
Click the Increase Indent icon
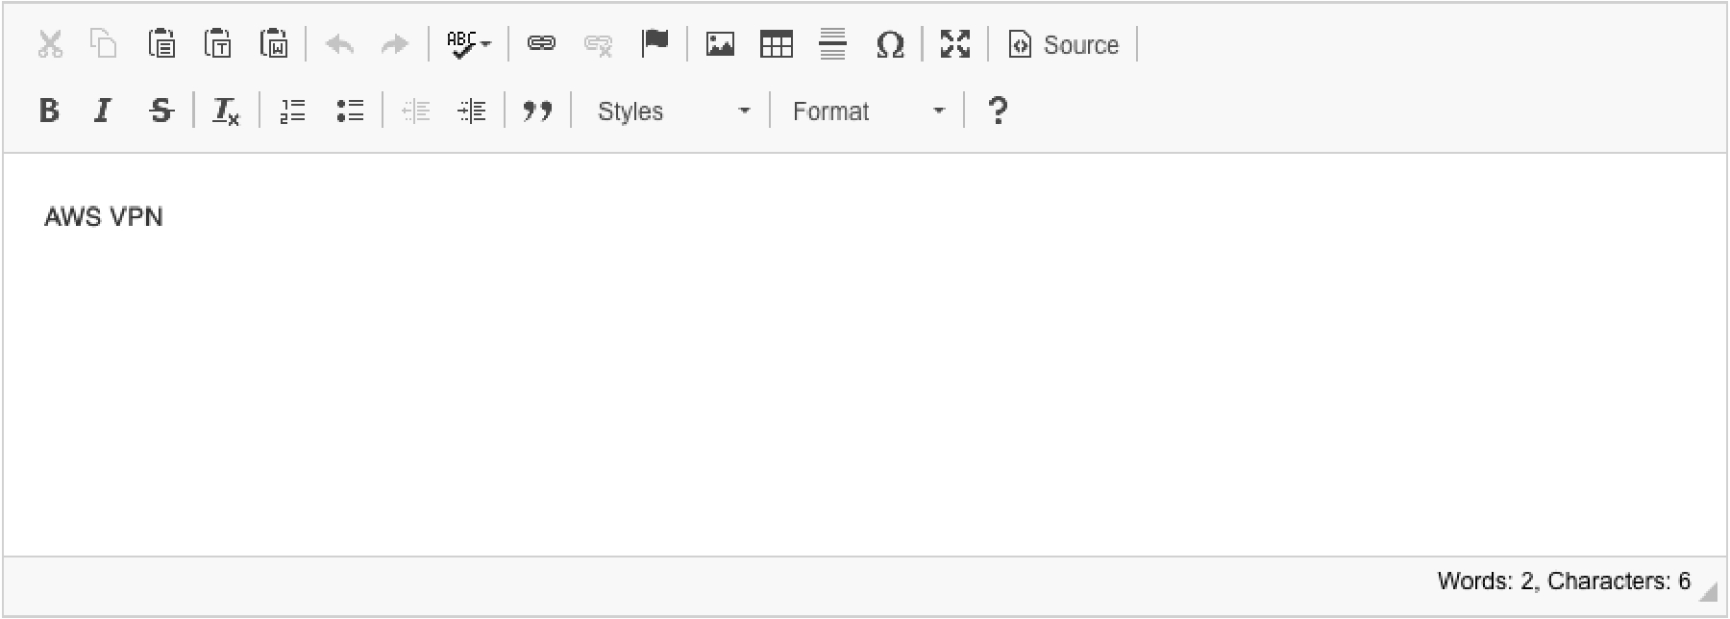click(x=472, y=111)
